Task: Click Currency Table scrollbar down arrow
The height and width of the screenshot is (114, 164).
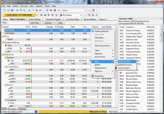Action: (x=161, y=110)
